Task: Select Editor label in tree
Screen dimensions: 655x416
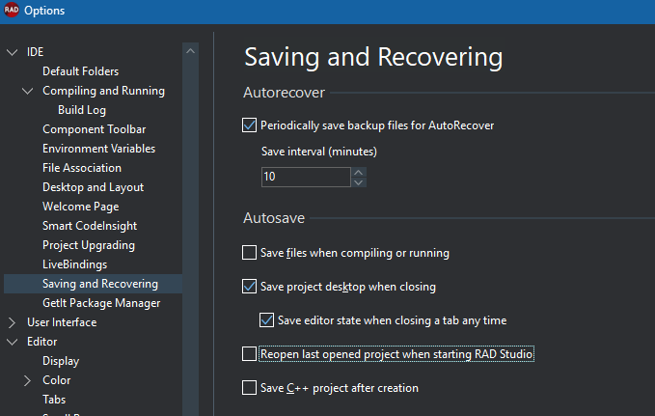Action: click(x=42, y=342)
